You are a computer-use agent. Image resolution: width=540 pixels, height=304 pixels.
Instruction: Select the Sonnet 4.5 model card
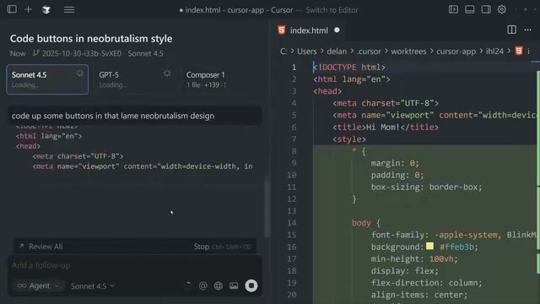[x=47, y=79]
